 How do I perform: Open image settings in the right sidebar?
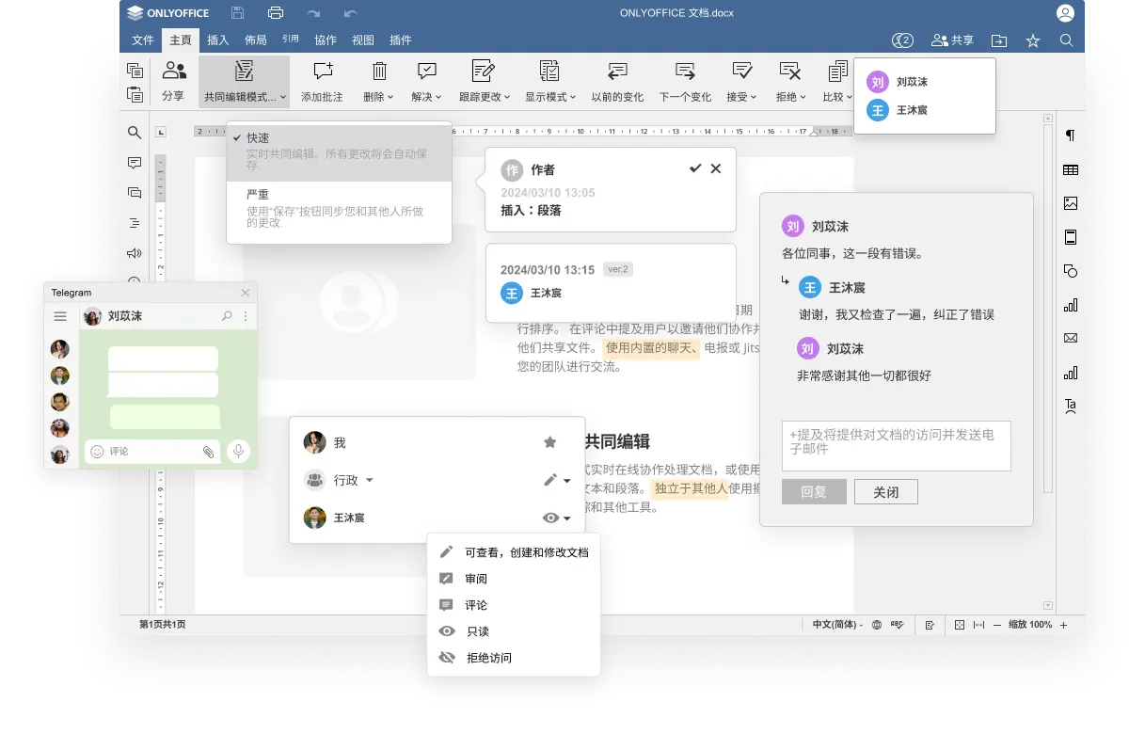point(1070,202)
